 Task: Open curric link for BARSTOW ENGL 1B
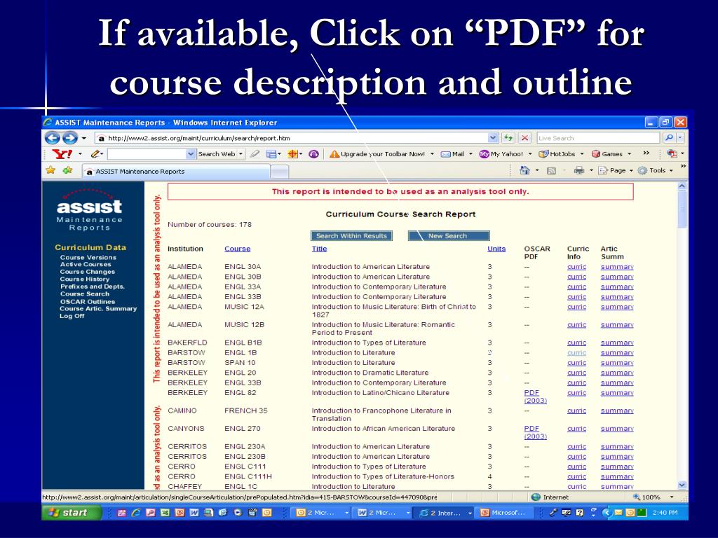point(576,353)
